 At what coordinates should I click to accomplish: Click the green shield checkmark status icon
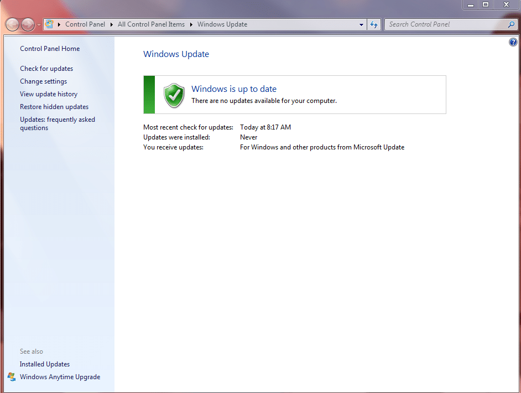(x=174, y=95)
